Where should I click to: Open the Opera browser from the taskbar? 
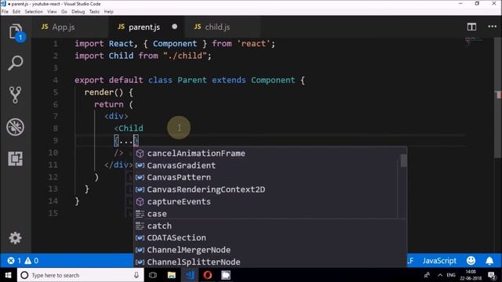(208, 275)
